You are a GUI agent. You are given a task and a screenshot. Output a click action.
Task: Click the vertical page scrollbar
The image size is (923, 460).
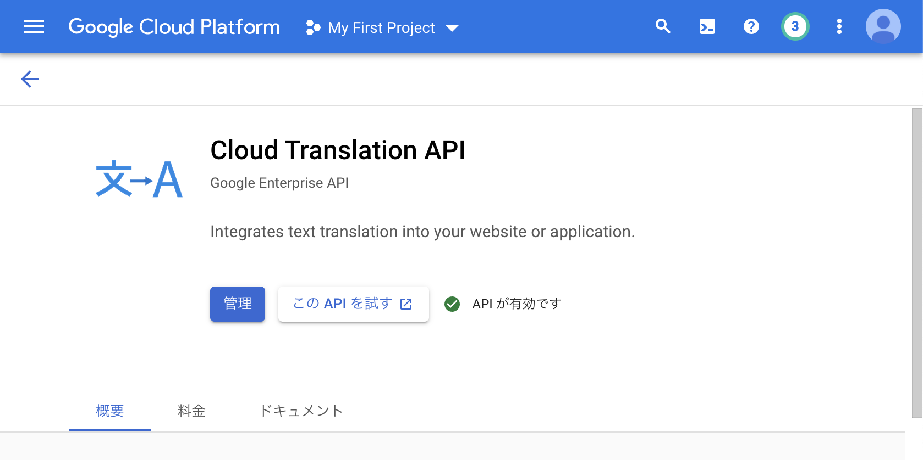[x=917, y=263]
